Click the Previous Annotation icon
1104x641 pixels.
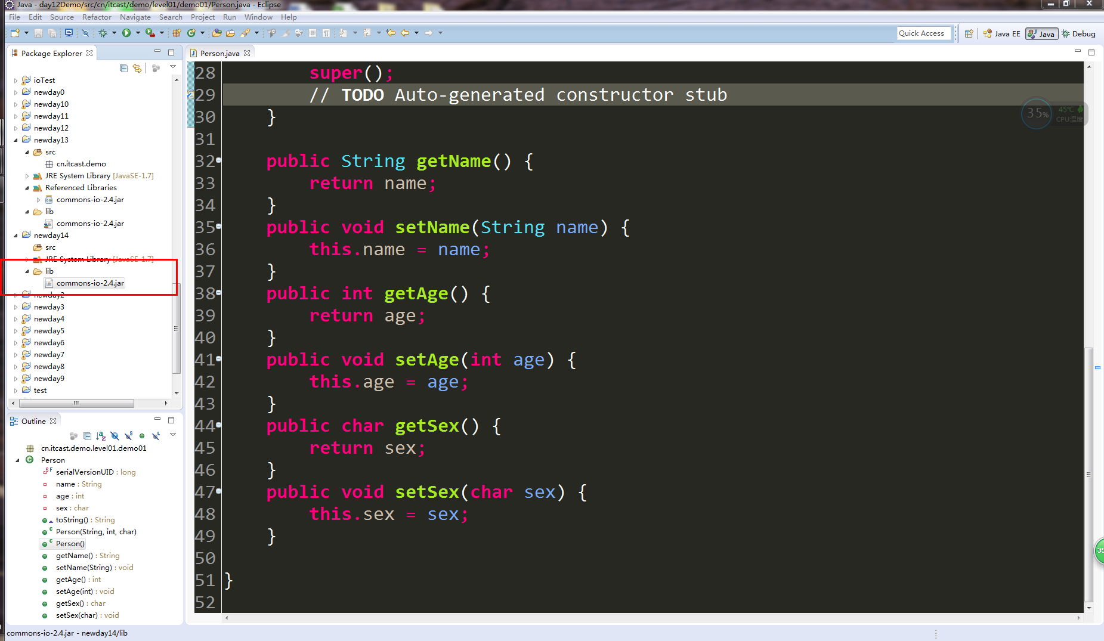tap(367, 33)
